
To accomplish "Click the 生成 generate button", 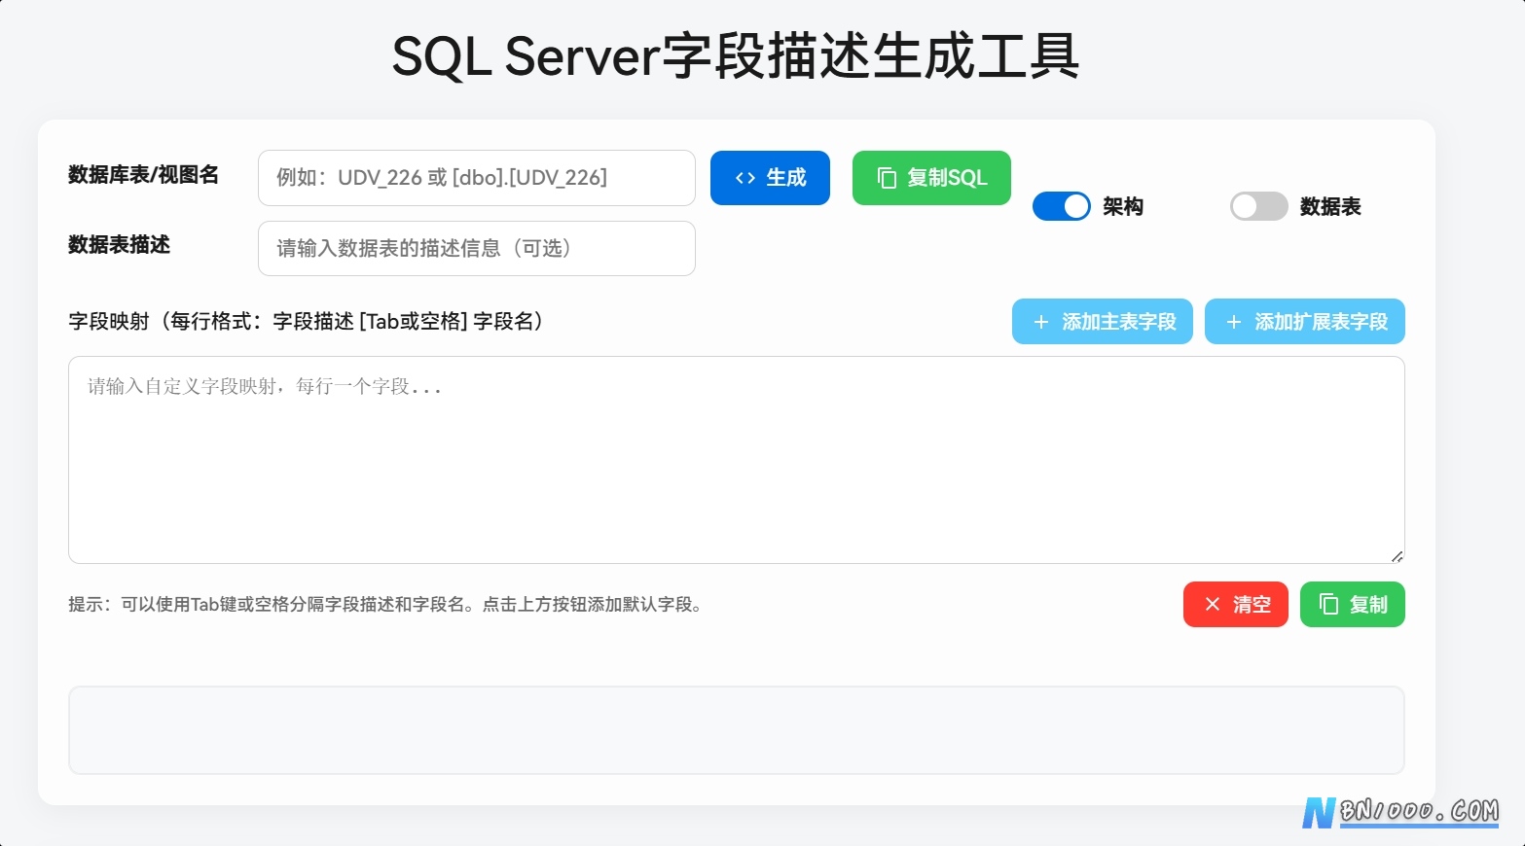I will click(770, 178).
